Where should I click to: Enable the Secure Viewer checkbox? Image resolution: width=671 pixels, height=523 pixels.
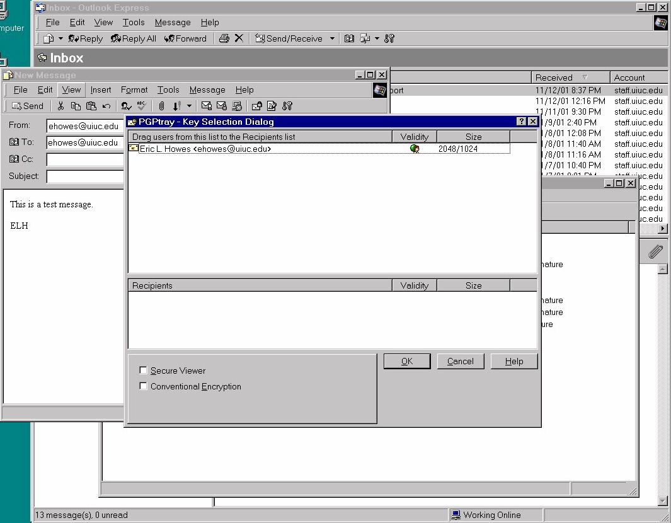pos(144,371)
